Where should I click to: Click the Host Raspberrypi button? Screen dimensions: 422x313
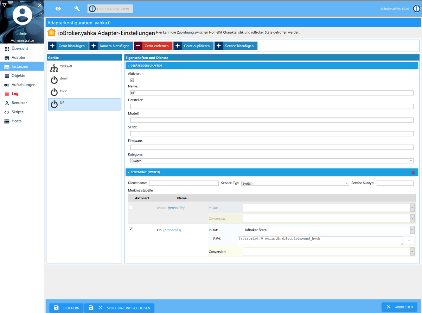point(110,9)
